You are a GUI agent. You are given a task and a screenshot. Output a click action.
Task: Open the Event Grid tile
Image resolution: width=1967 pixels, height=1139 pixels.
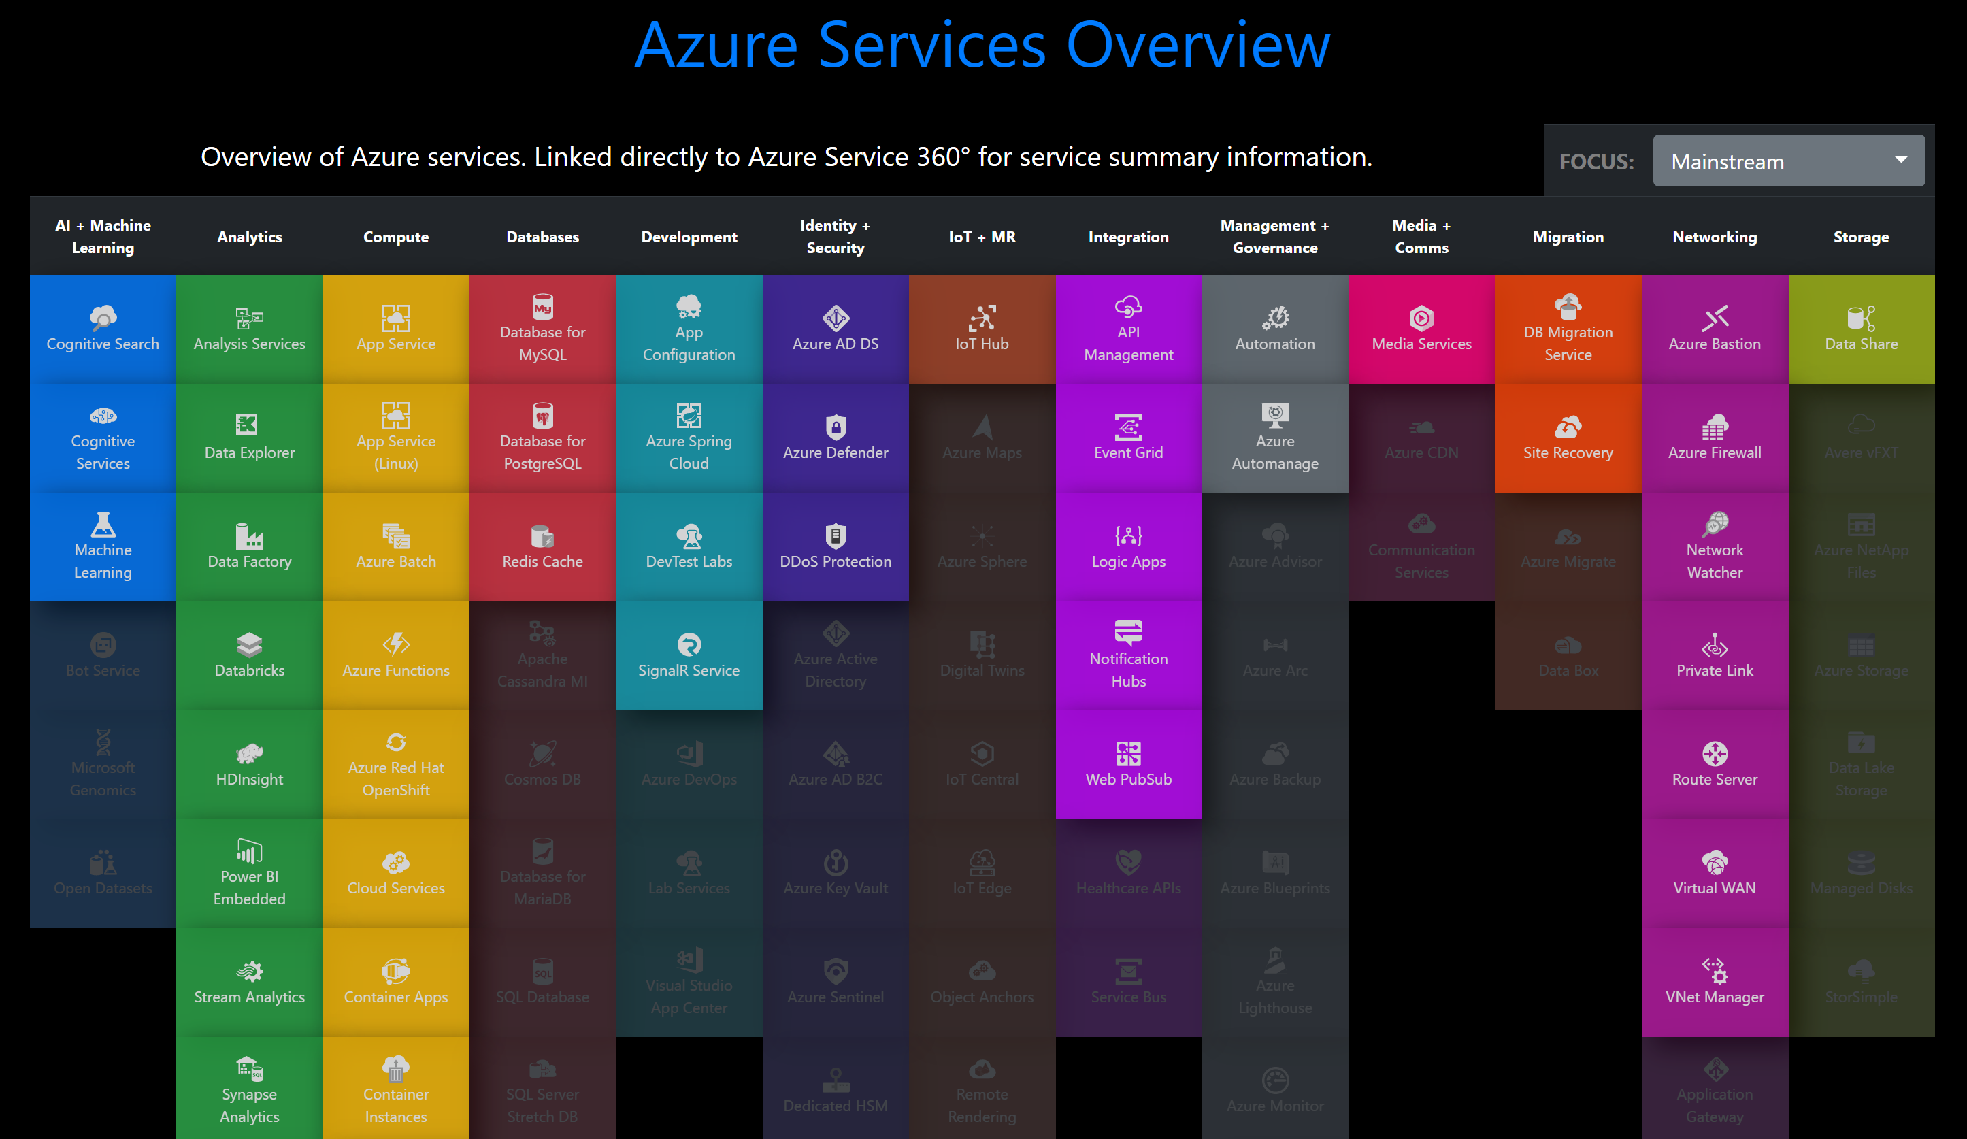pyautogui.click(x=1129, y=438)
